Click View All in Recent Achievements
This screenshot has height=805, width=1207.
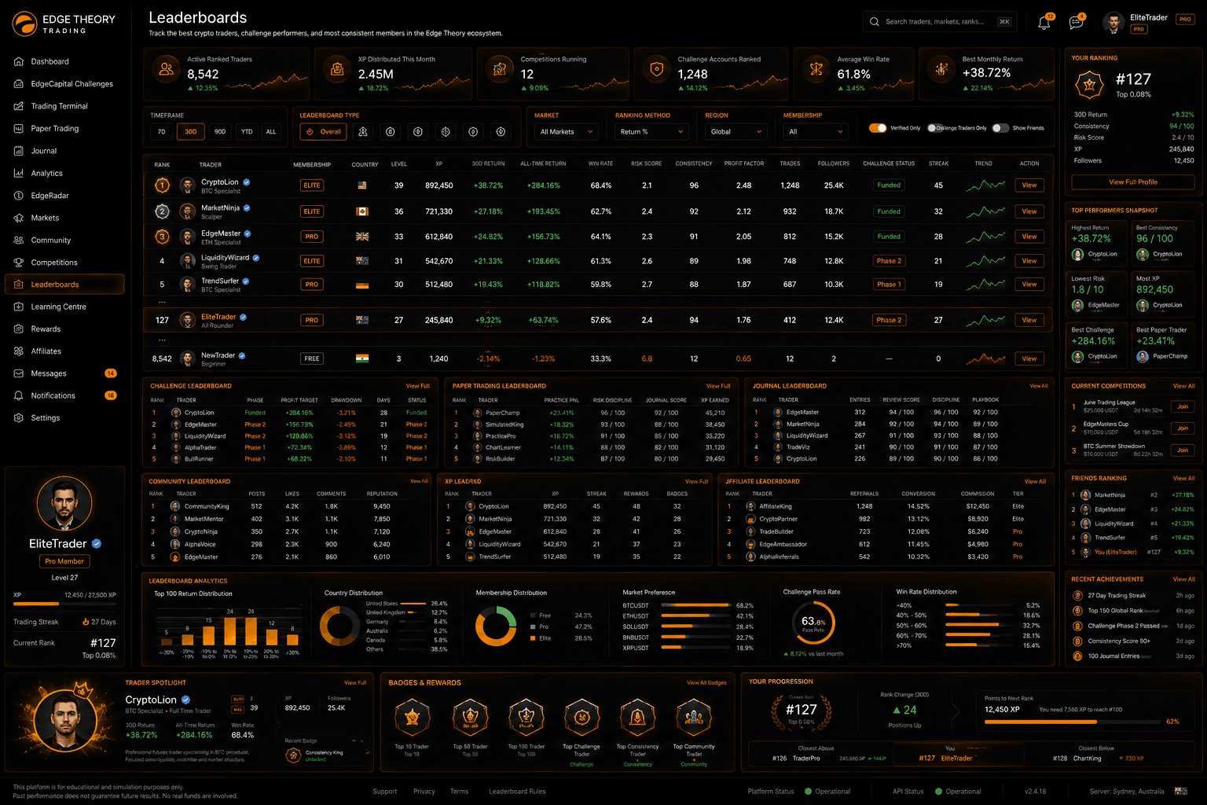1183,579
